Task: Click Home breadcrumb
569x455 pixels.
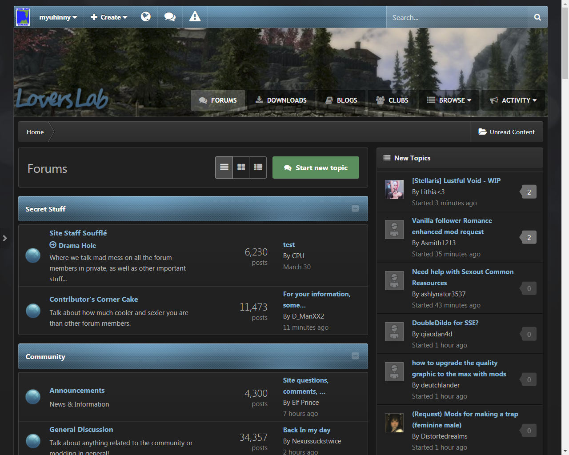Action: 35,132
